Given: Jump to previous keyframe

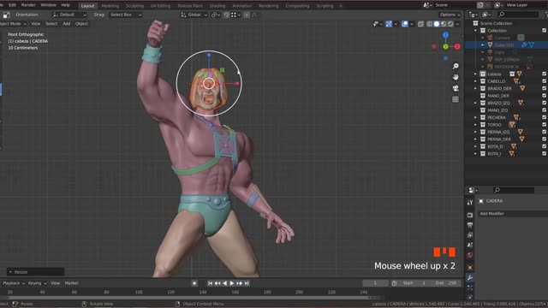Looking at the screenshot, I should click(x=217, y=283).
